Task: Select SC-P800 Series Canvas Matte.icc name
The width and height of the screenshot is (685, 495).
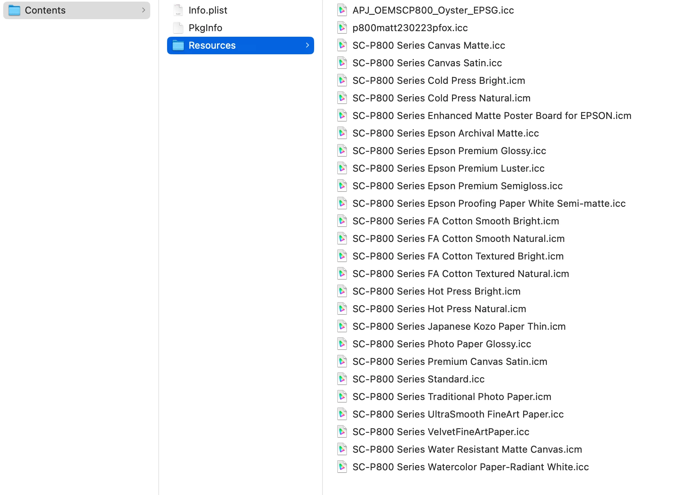Action: coord(429,46)
